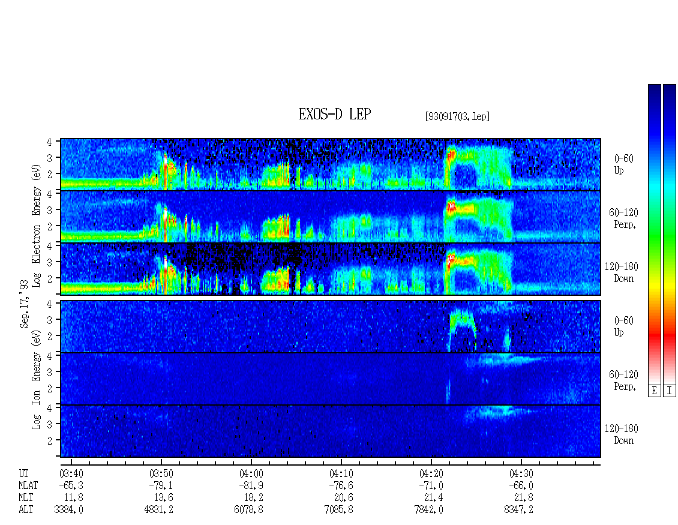
Task: Click the electron Up spectrogram panel
Action: 331,164
